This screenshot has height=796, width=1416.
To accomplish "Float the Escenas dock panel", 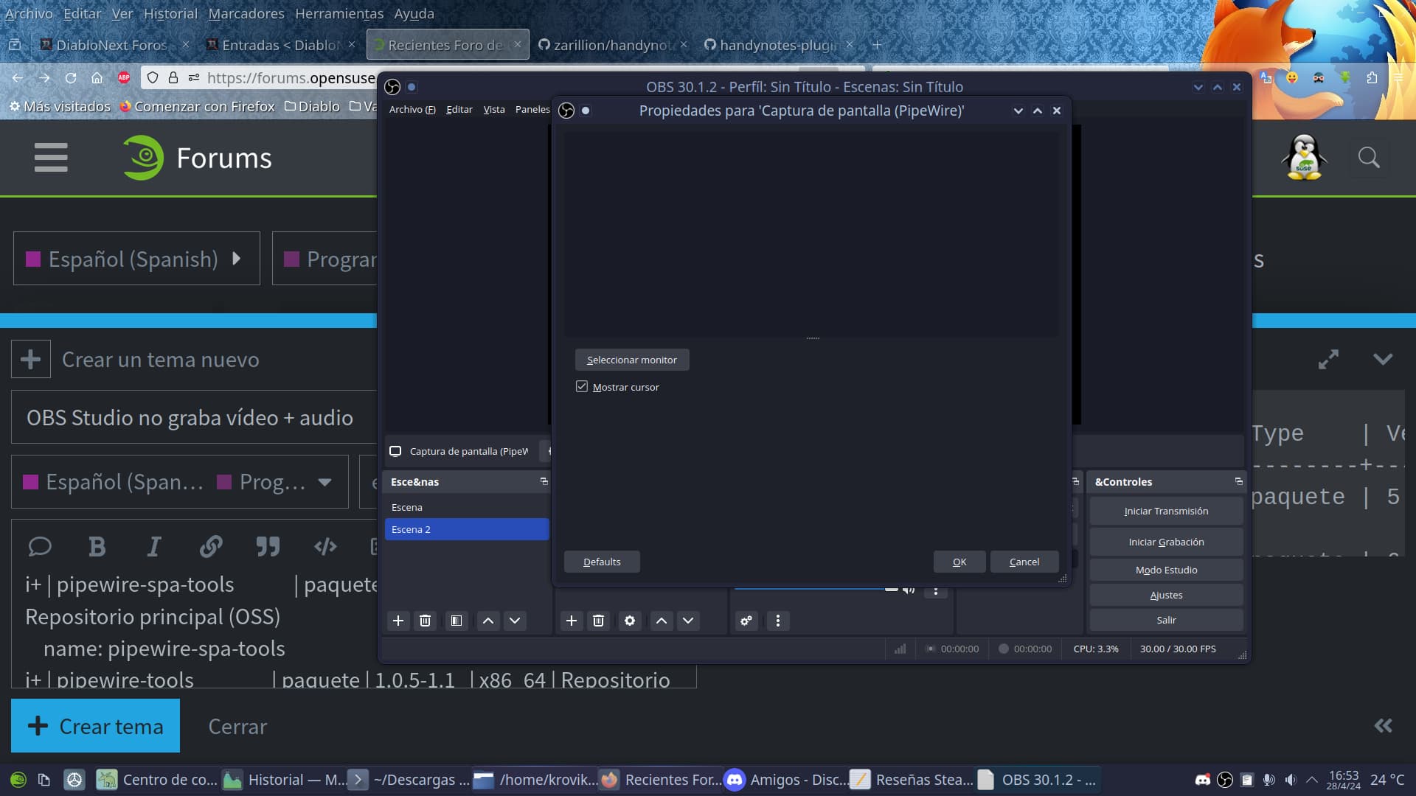I will pyautogui.click(x=544, y=481).
